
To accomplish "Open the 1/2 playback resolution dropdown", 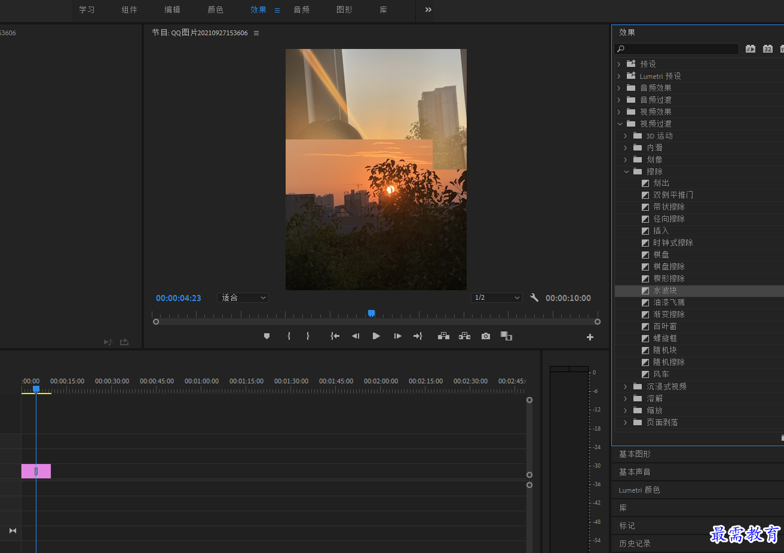I will [x=497, y=297].
